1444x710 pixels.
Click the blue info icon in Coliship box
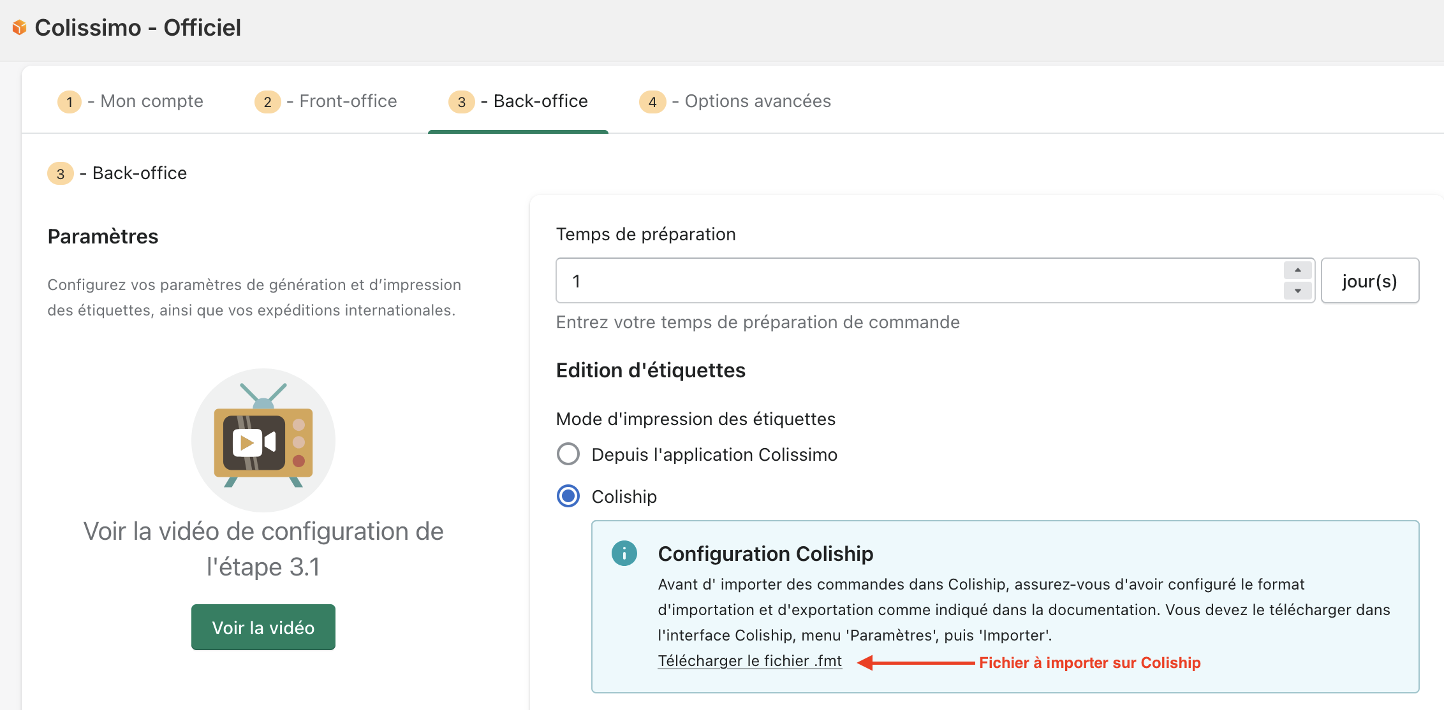[x=624, y=553]
